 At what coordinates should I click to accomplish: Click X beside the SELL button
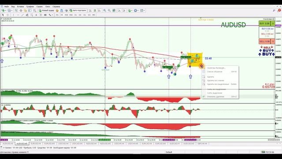[273, 41]
